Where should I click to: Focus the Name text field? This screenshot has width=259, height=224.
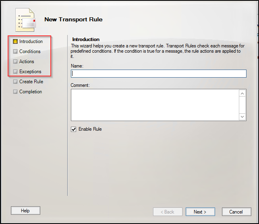pyautogui.click(x=158, y=74)
